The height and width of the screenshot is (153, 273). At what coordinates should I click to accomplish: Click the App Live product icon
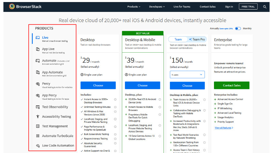38,49
